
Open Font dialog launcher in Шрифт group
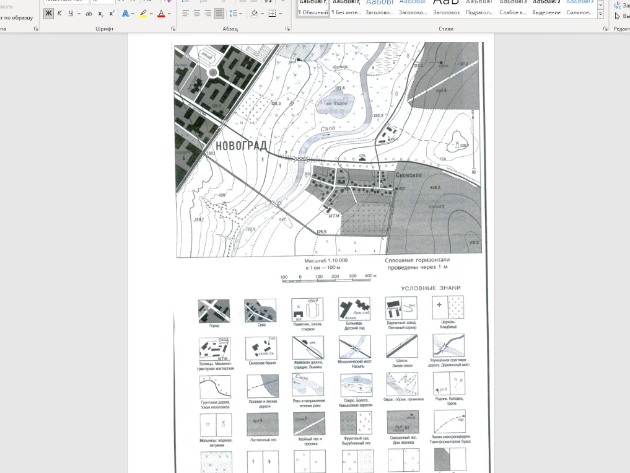click(173, 29)
